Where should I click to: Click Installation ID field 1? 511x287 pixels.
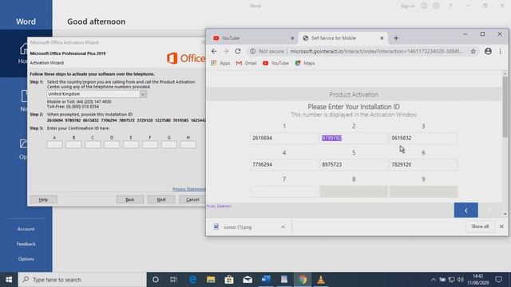click(284, 138)
